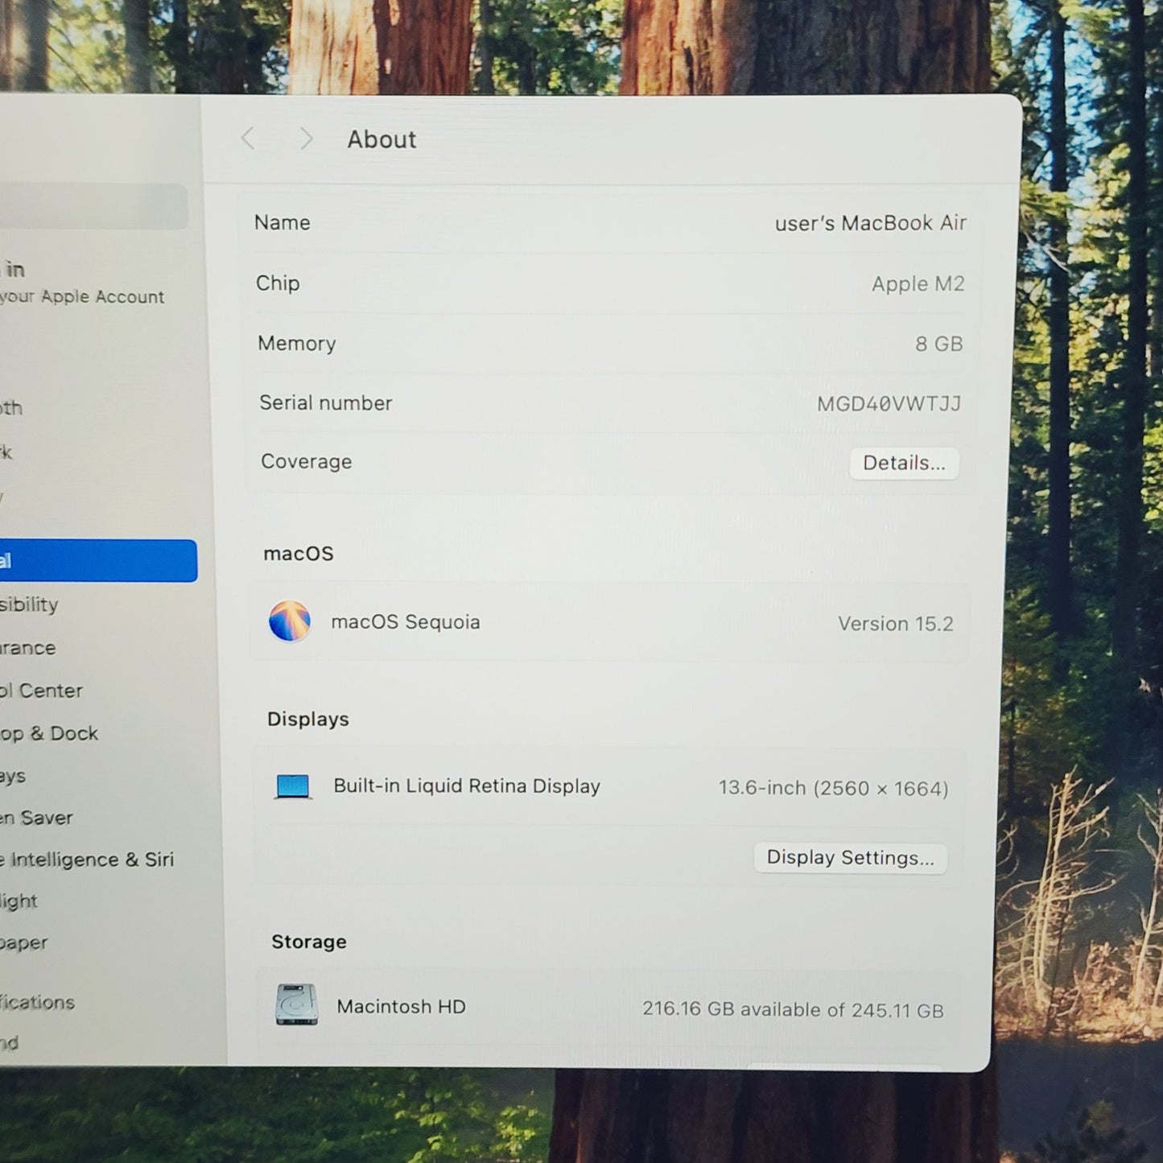This screenshot has height=1163, width=1163.
Task: Go forward using the right chevron
Action: point(306,139)
